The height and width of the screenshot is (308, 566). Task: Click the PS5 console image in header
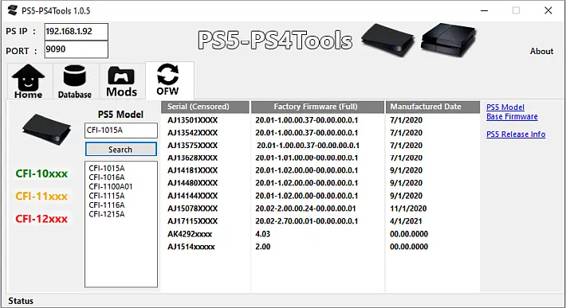coord(388,40)
